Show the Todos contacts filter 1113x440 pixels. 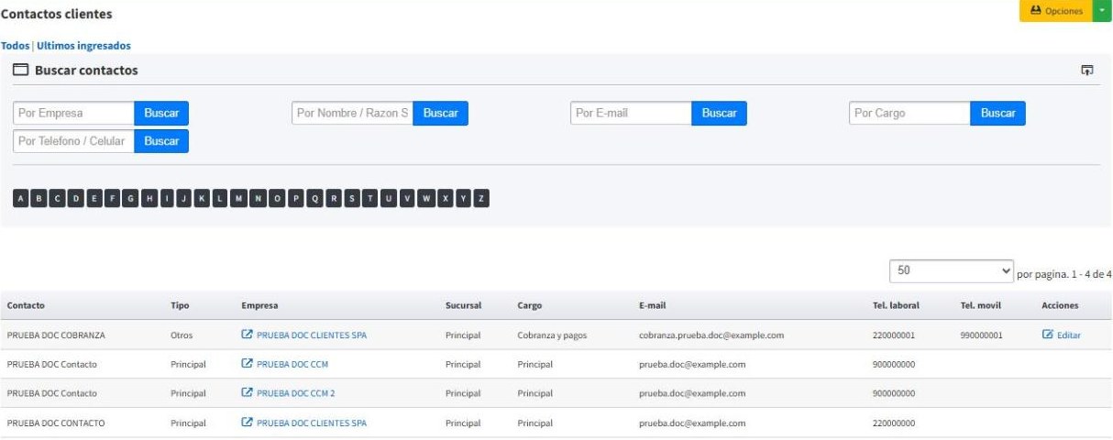15,45
